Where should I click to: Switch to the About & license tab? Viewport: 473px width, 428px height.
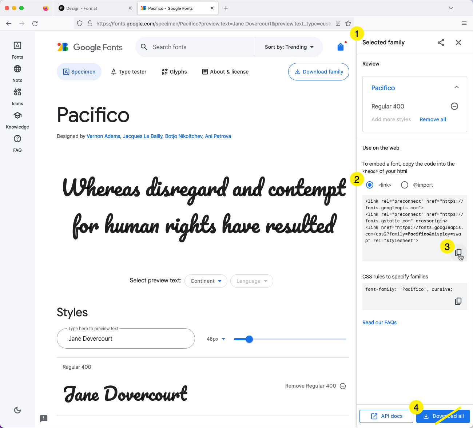tap(226, 72)
